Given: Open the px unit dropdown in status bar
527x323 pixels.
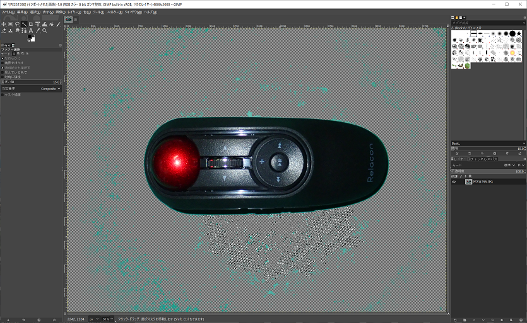Looking at the screenshot, I should point(94,319).
